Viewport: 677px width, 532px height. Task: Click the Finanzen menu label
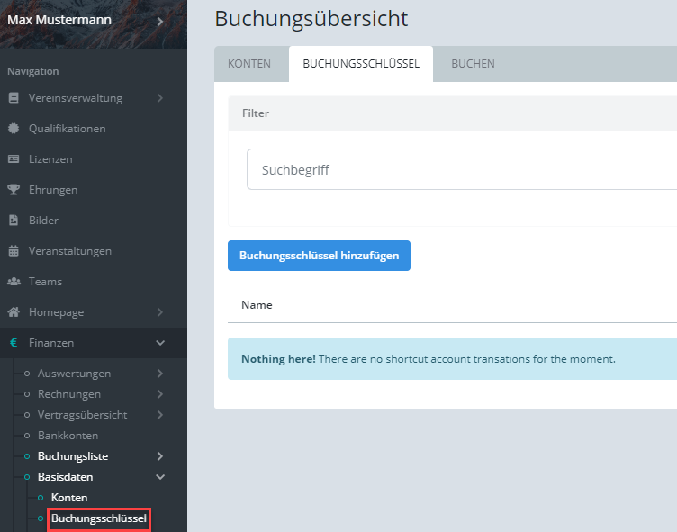point(51,343)
